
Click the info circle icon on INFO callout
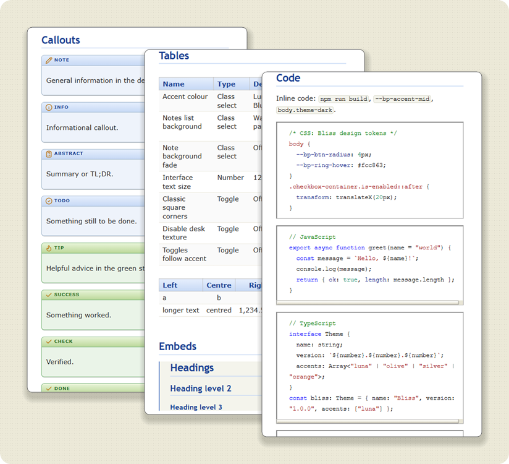click(x=49, y=107)
